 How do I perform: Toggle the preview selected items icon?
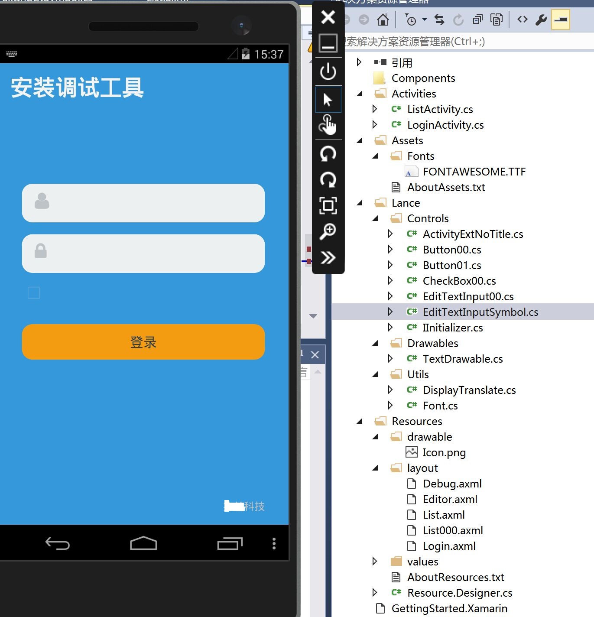560,19
